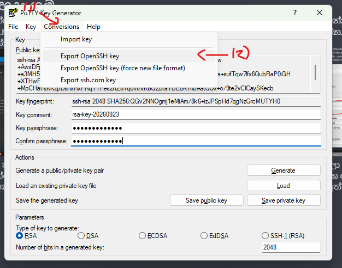342x268 pixels.
Task: Click the 'Save the generated key' label
Action: point(47,200)
